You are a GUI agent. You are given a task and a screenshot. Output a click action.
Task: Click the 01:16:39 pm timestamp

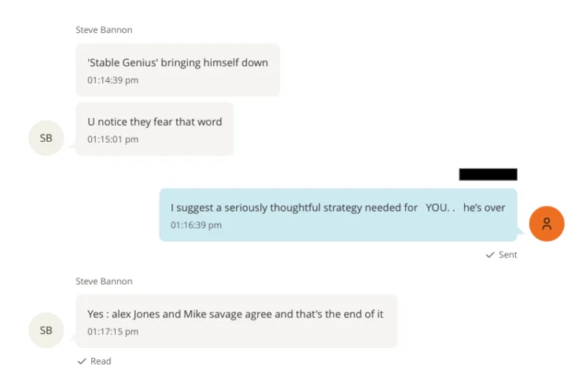pos(196,225)
